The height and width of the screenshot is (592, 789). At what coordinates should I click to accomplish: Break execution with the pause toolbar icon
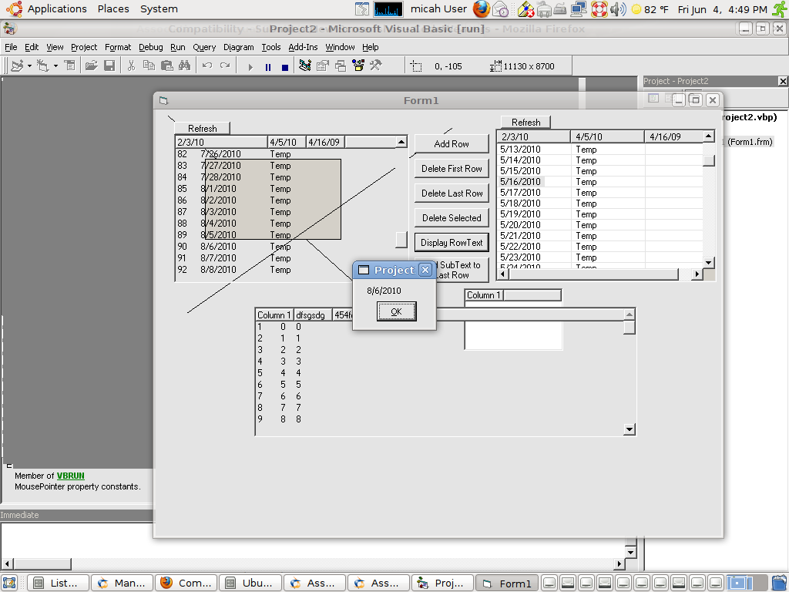[x=269, y=66]
